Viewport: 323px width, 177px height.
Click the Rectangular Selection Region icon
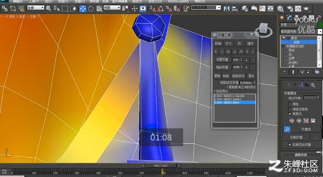click(65, 9)
